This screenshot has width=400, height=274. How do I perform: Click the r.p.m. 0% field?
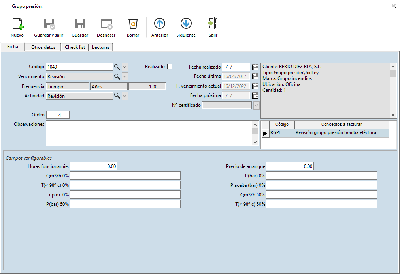pyautogui.click(x=125, y=195)
